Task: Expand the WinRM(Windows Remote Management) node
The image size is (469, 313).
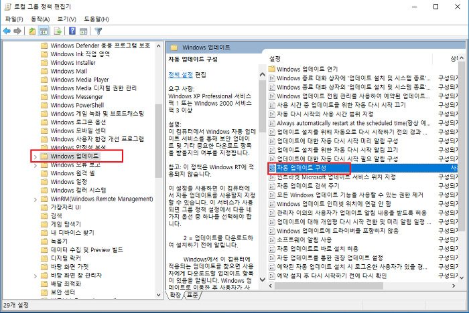Action: click(x=36, y=199)
